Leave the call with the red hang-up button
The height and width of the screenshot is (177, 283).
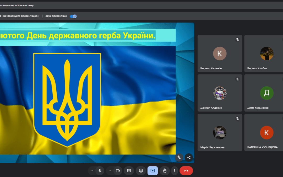click(186, 171)
